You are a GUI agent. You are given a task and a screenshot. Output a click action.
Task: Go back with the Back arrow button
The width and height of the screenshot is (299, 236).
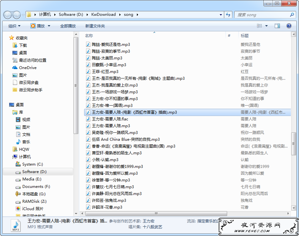[8, 15]
